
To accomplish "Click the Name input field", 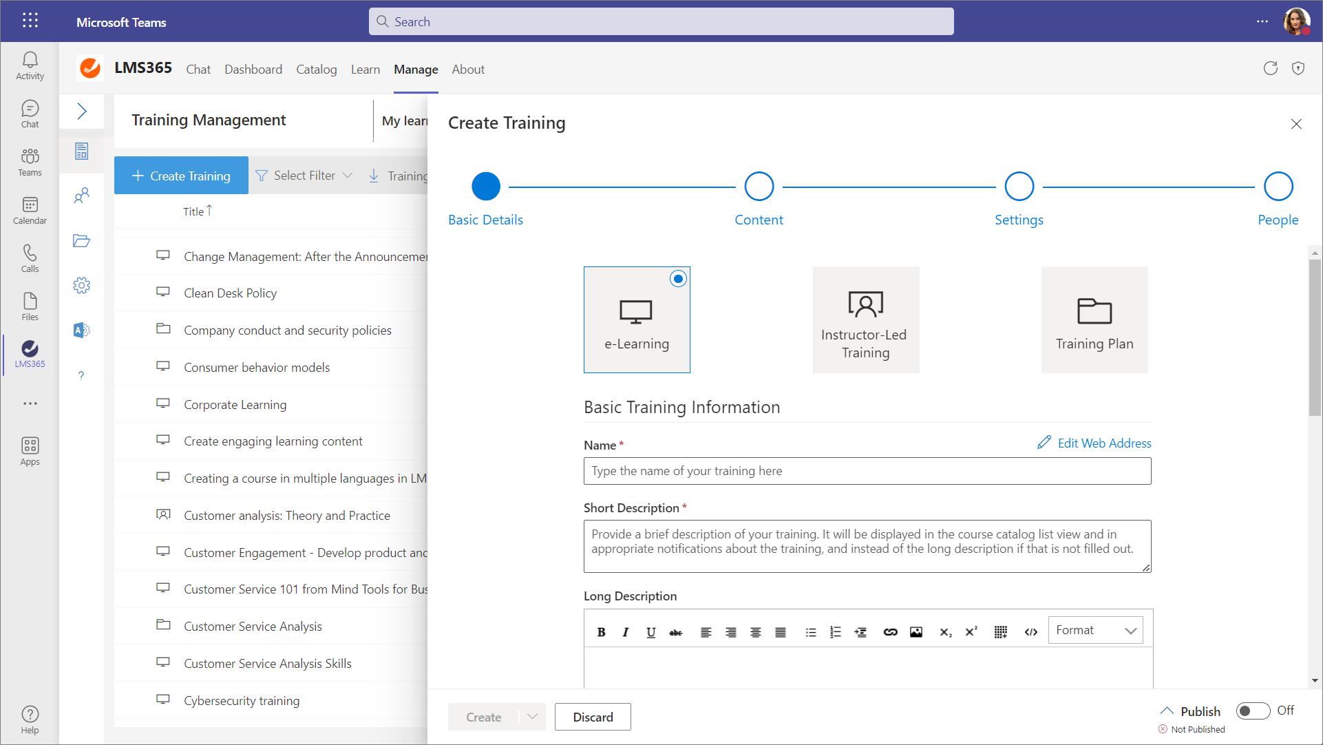I will click(x=867, y=471).
